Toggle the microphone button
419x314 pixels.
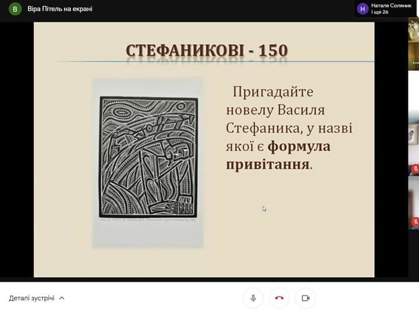(253, 298)
